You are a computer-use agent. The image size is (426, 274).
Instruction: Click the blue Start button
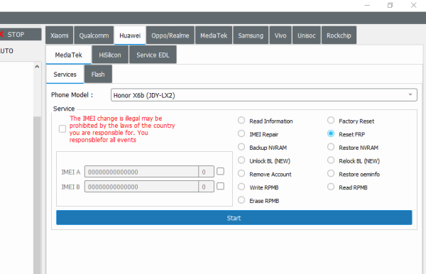pyautogui.click(x=234, y=218)
